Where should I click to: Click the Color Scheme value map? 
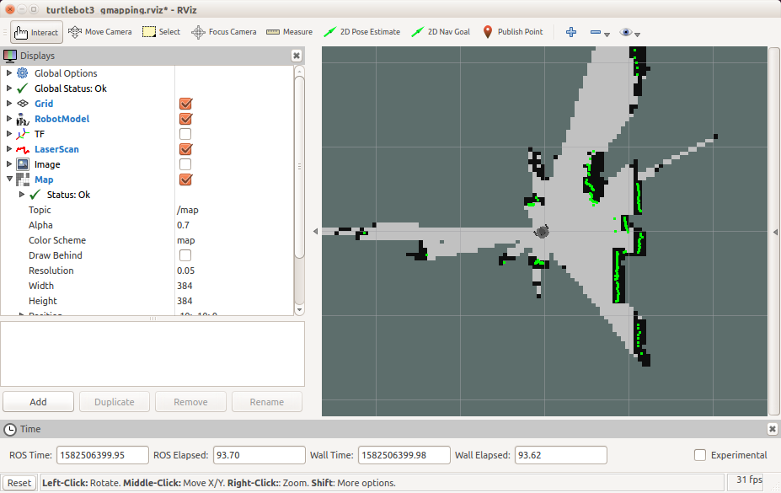[186, 240]
